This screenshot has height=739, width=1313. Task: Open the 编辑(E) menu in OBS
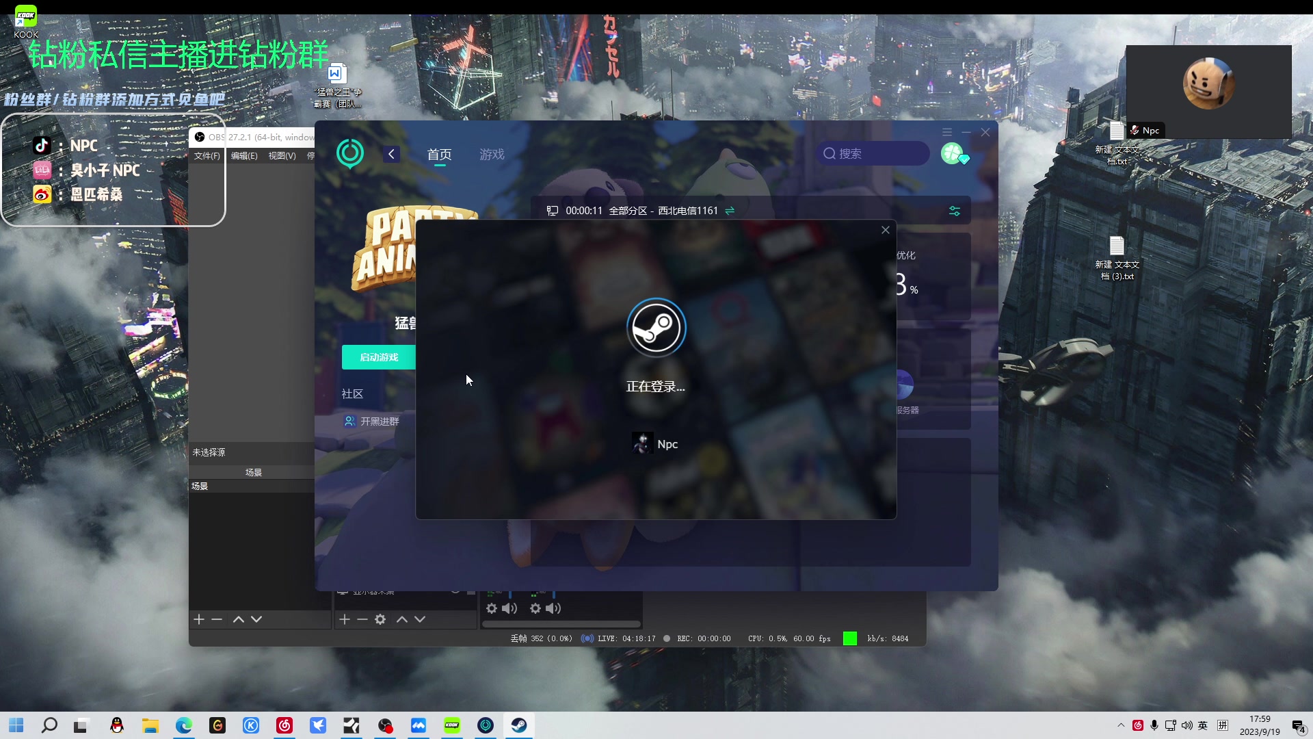coord(244,156)
